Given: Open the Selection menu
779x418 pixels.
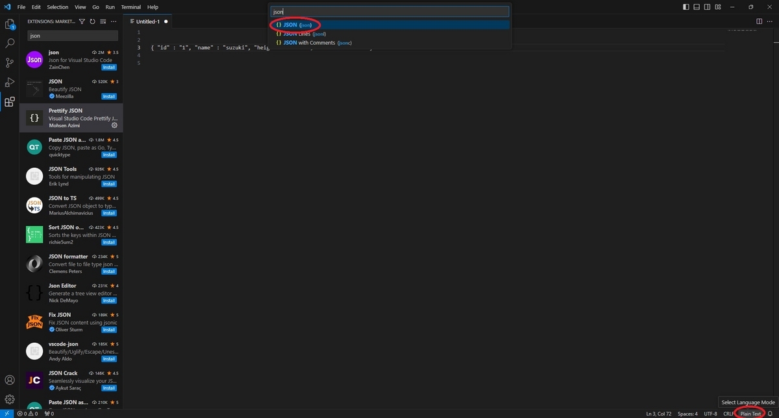Looking at the screenshot, I should click(58, 6).
